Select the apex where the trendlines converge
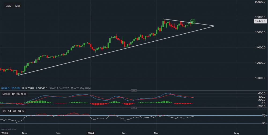Screen dimensions: 268x135 214,26
